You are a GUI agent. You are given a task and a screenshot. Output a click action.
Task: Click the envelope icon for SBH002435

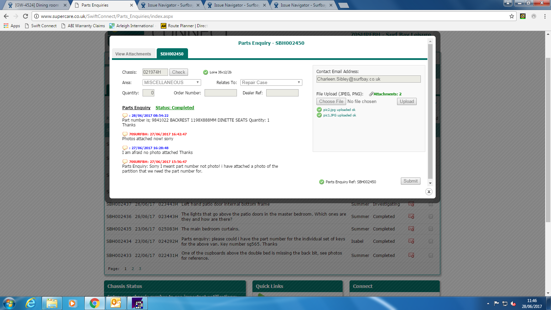[x=411, y=229]
